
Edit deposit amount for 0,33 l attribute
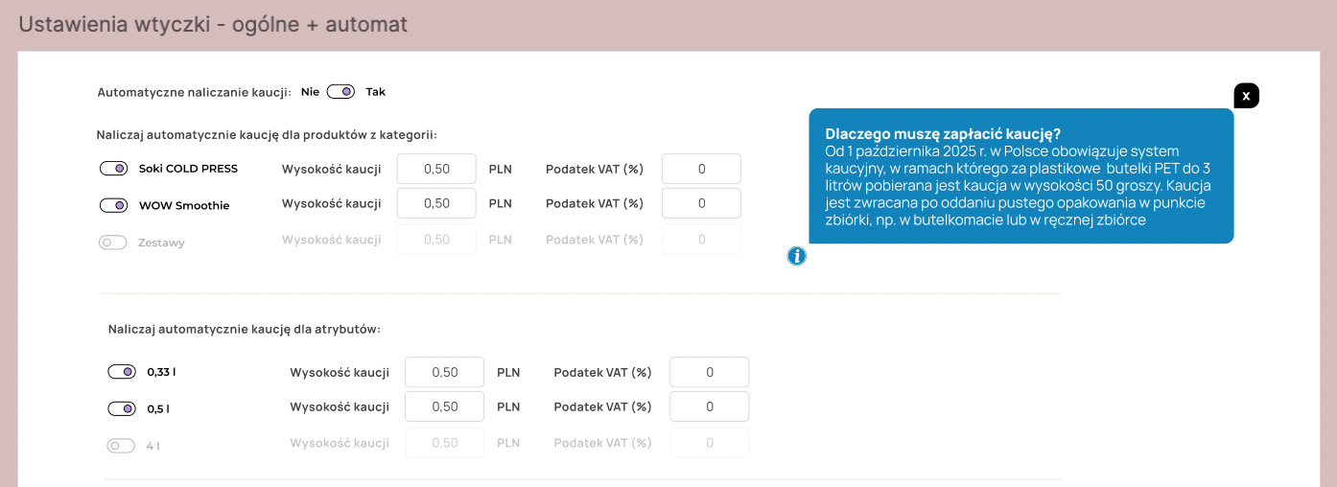coord(444,372)
